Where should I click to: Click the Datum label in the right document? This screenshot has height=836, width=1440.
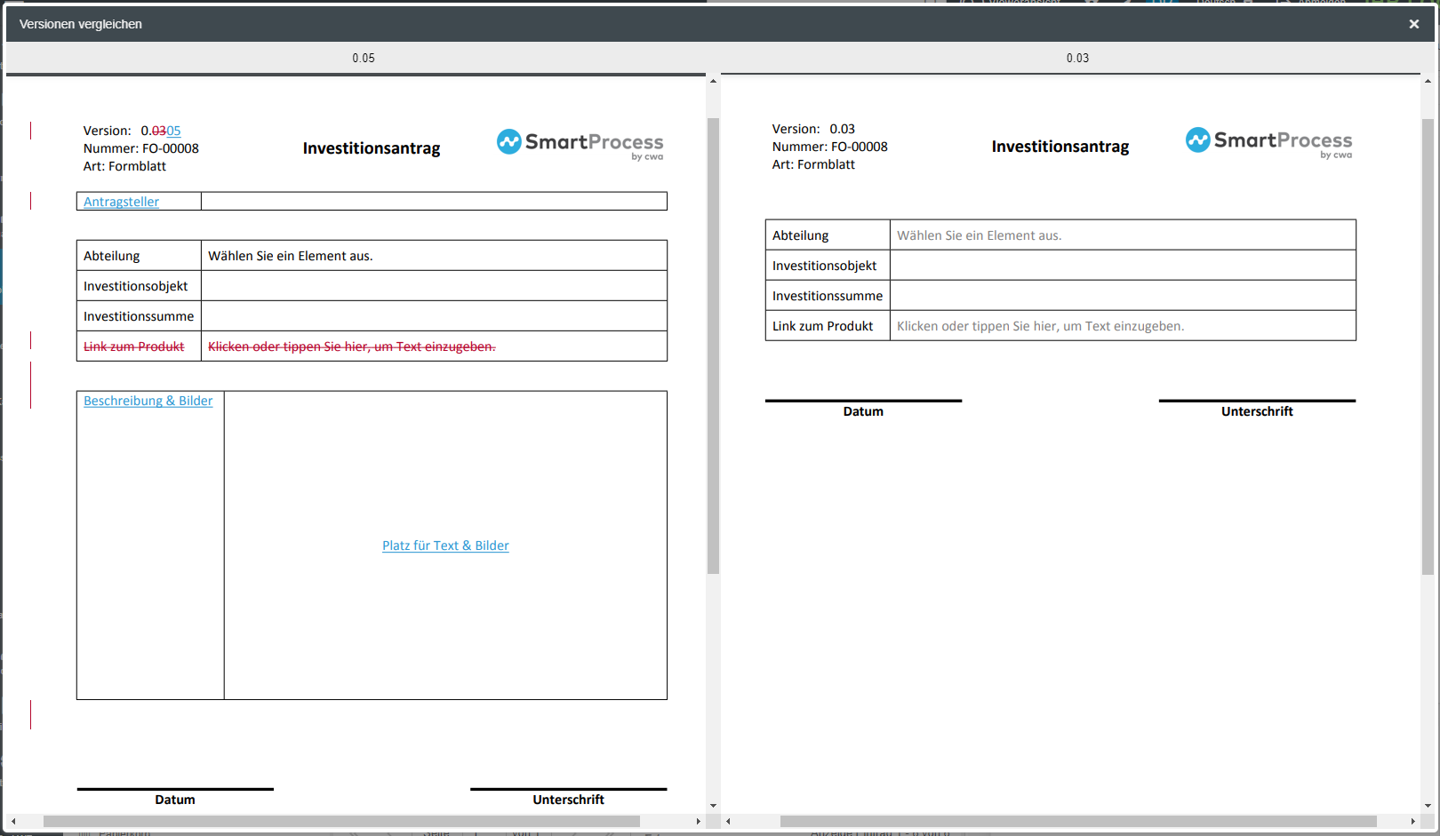pyautogui.click(x=863, y=411)
